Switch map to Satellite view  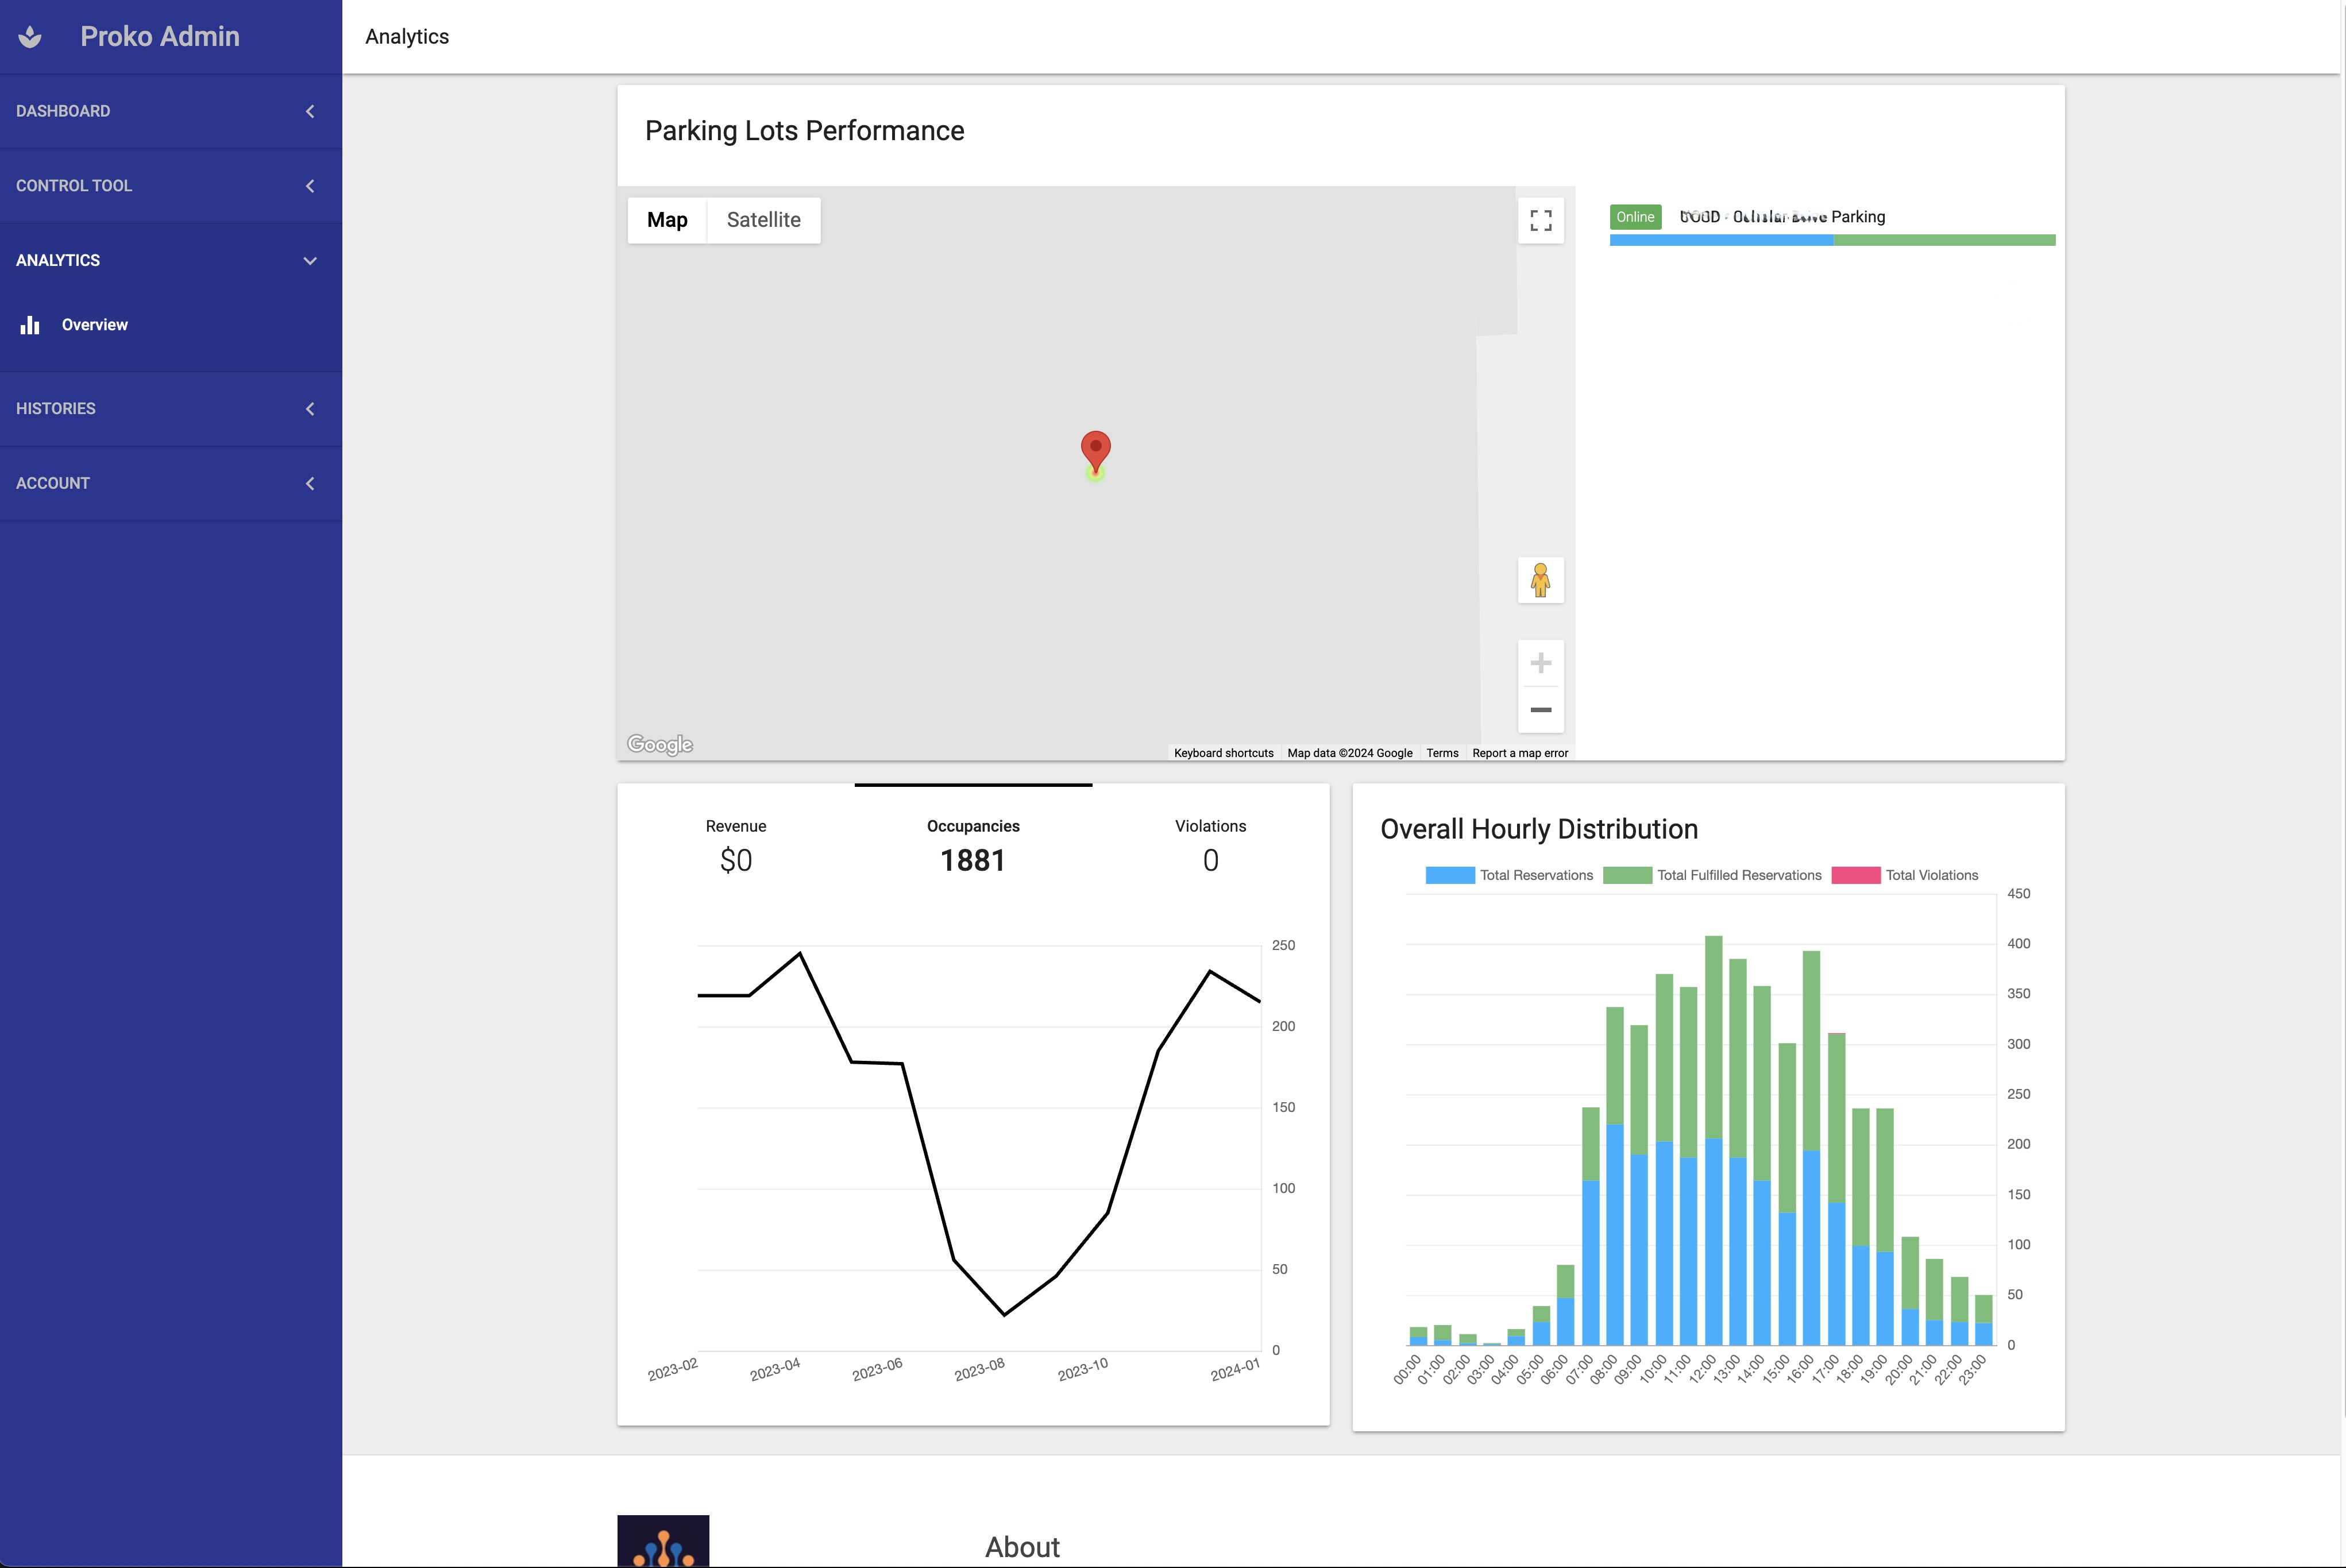(763, 220)
